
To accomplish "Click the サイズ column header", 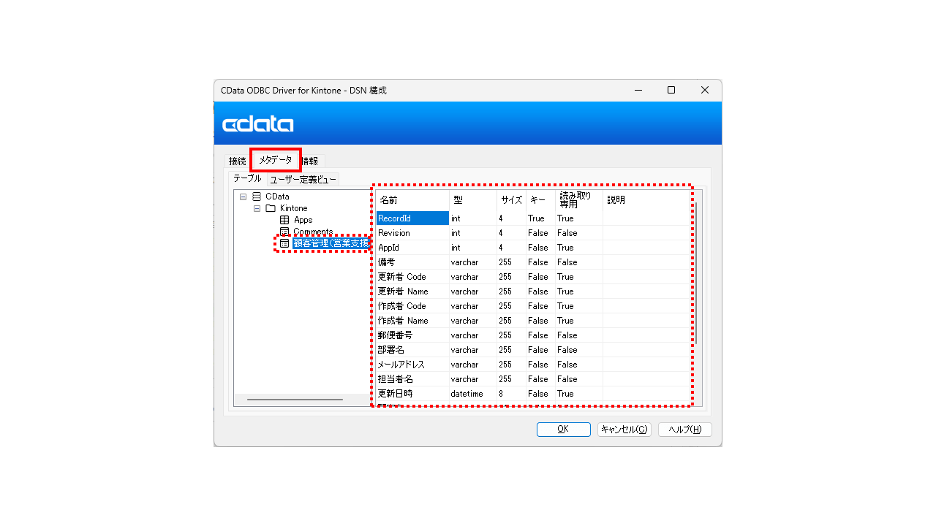I will 512,200.
